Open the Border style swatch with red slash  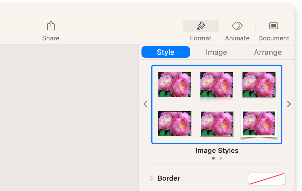(x=266, y=179)
